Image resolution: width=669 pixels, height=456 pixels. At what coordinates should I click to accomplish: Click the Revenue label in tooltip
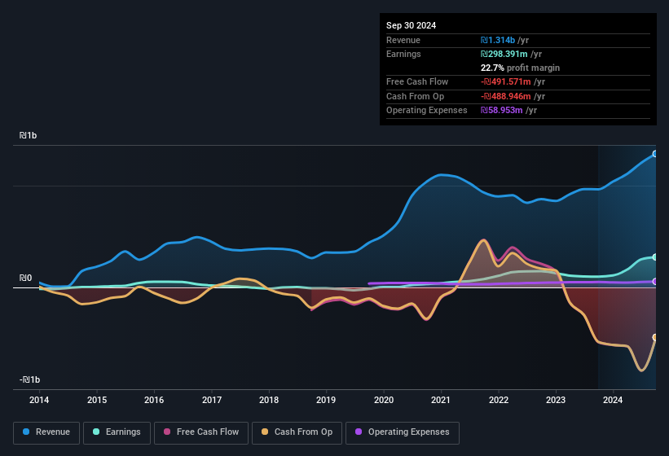[403, 40]
